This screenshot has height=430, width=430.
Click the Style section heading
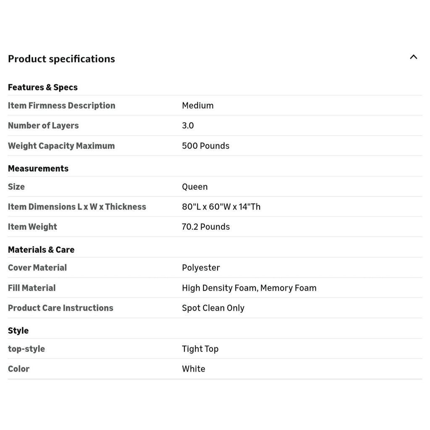[18, 331]
